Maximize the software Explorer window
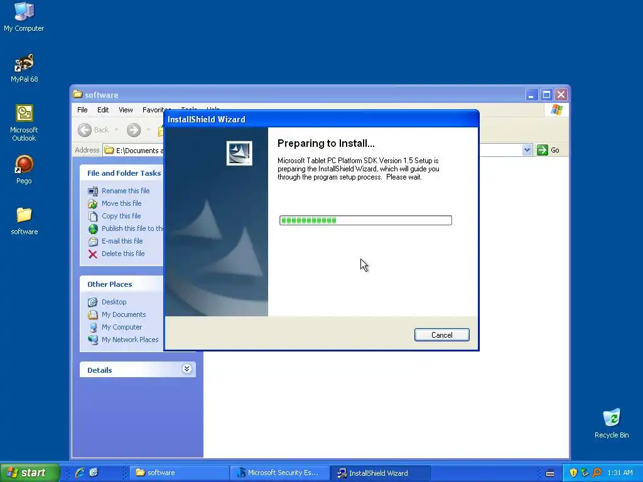 (x=546, y=95)
